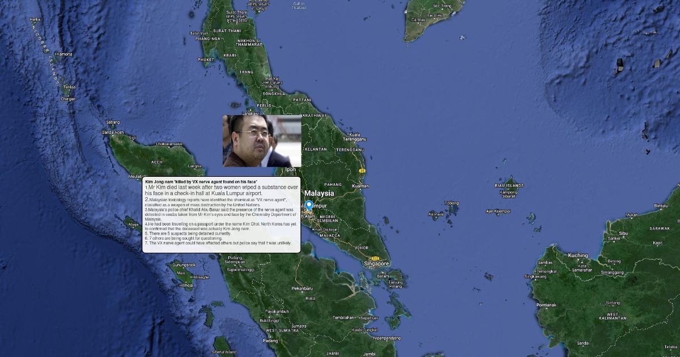Click the E8 highway shield near Kuantan
Viewport: 680px width, 357px height.
tap(362, 169)
